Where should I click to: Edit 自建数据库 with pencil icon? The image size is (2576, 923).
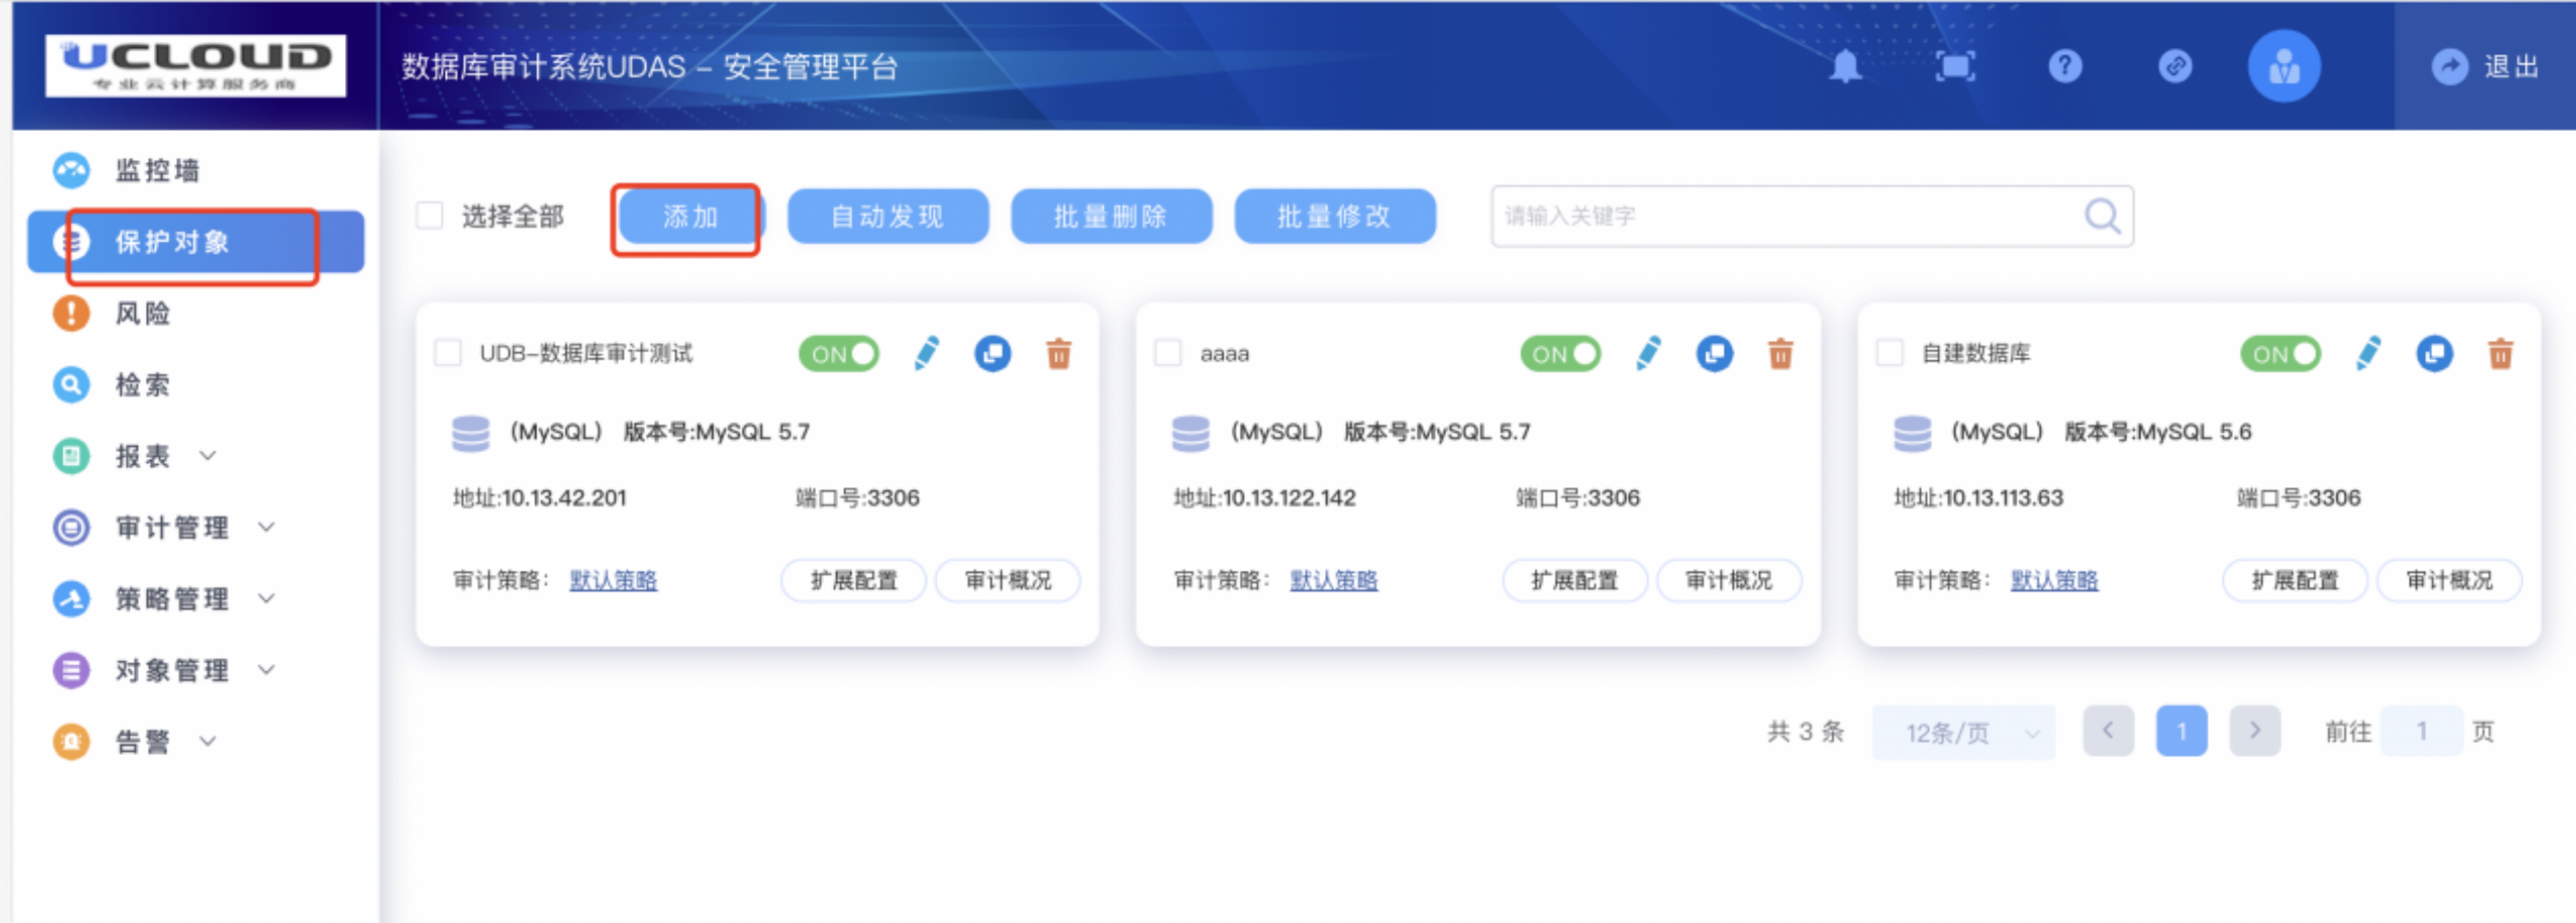click(2368, 353)
